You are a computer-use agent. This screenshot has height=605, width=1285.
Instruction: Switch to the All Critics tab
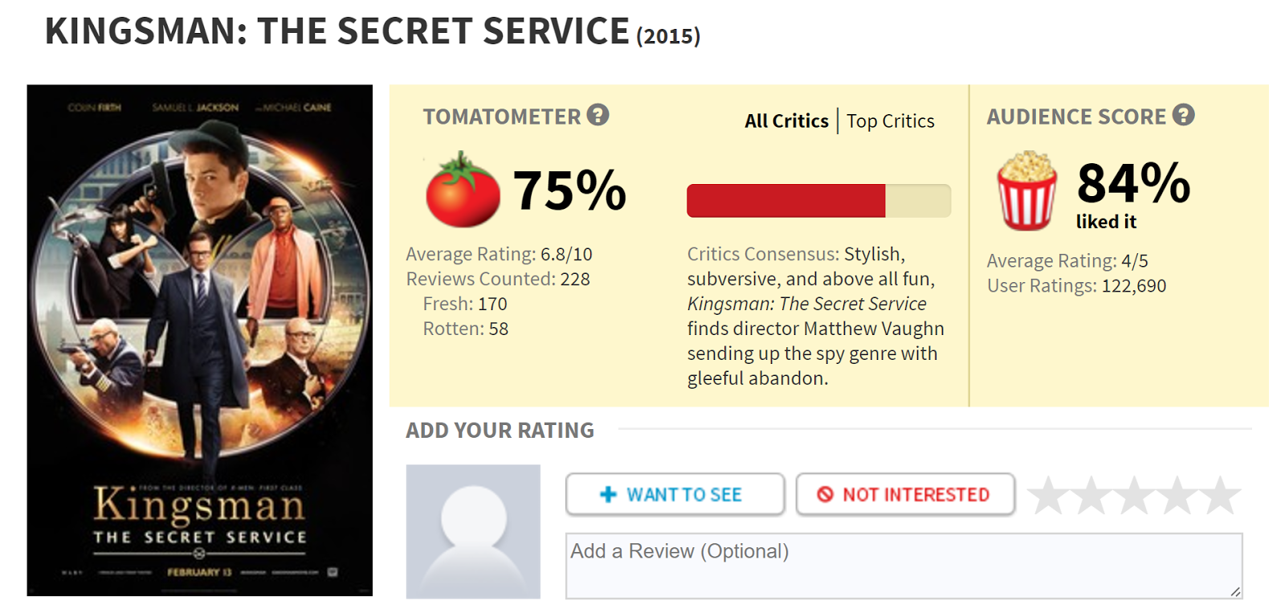(x=786, y=121)
